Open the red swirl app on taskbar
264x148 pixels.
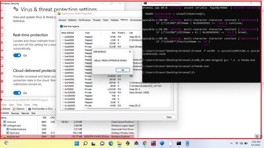[x=153, y=143]
